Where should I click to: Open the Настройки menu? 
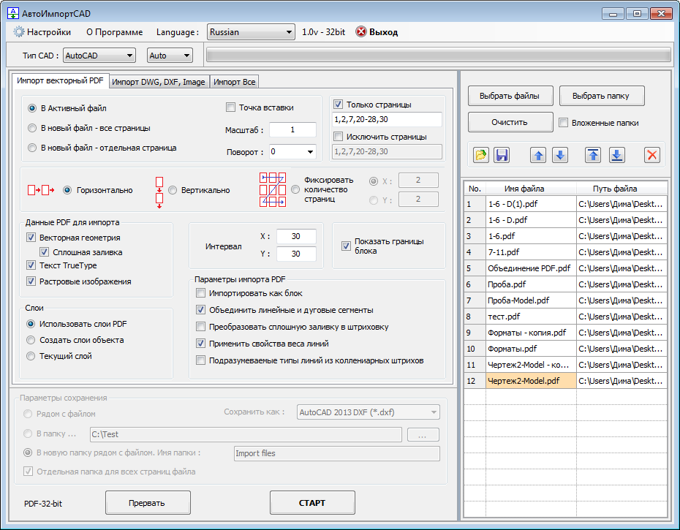(42, 31)
